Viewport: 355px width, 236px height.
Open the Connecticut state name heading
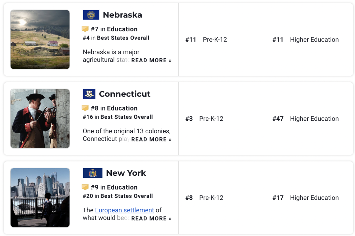point(125,94)
